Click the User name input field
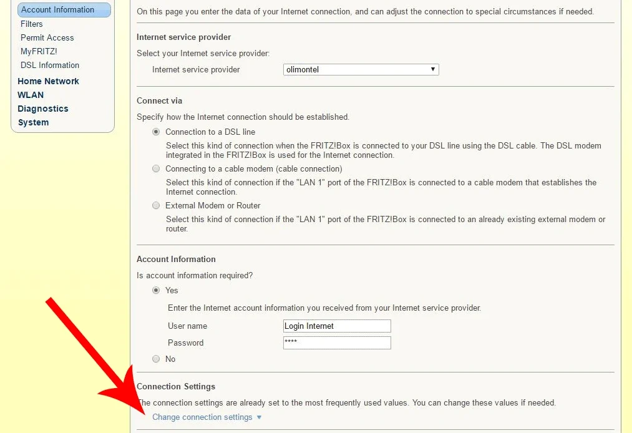This screenshot has width=632, height=433. 337,326
